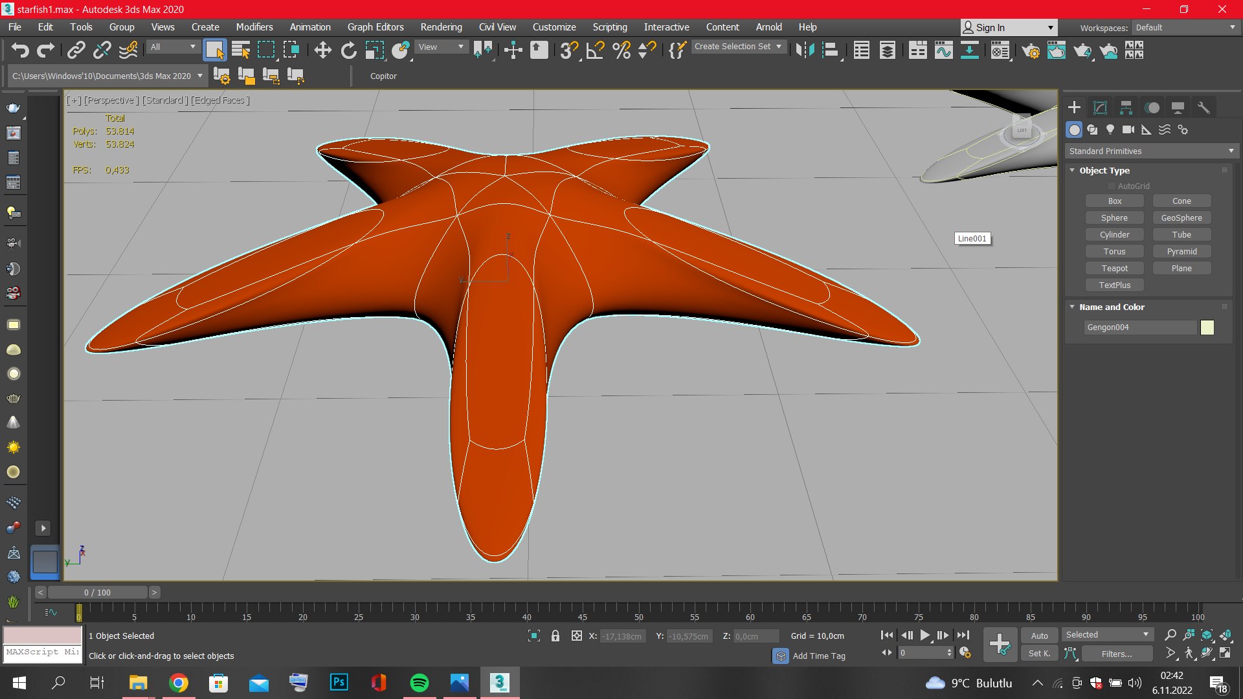Click the Undo arrow icon
This screenshot has height=699, width=1243.
19,50
